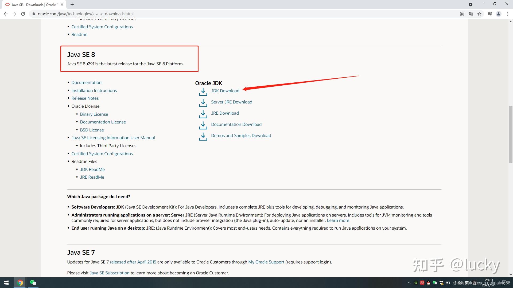This screenshot has height=288, width=513.
Task: Click the translate page icon
Action: pyautogui.click(x=471, y=14)
